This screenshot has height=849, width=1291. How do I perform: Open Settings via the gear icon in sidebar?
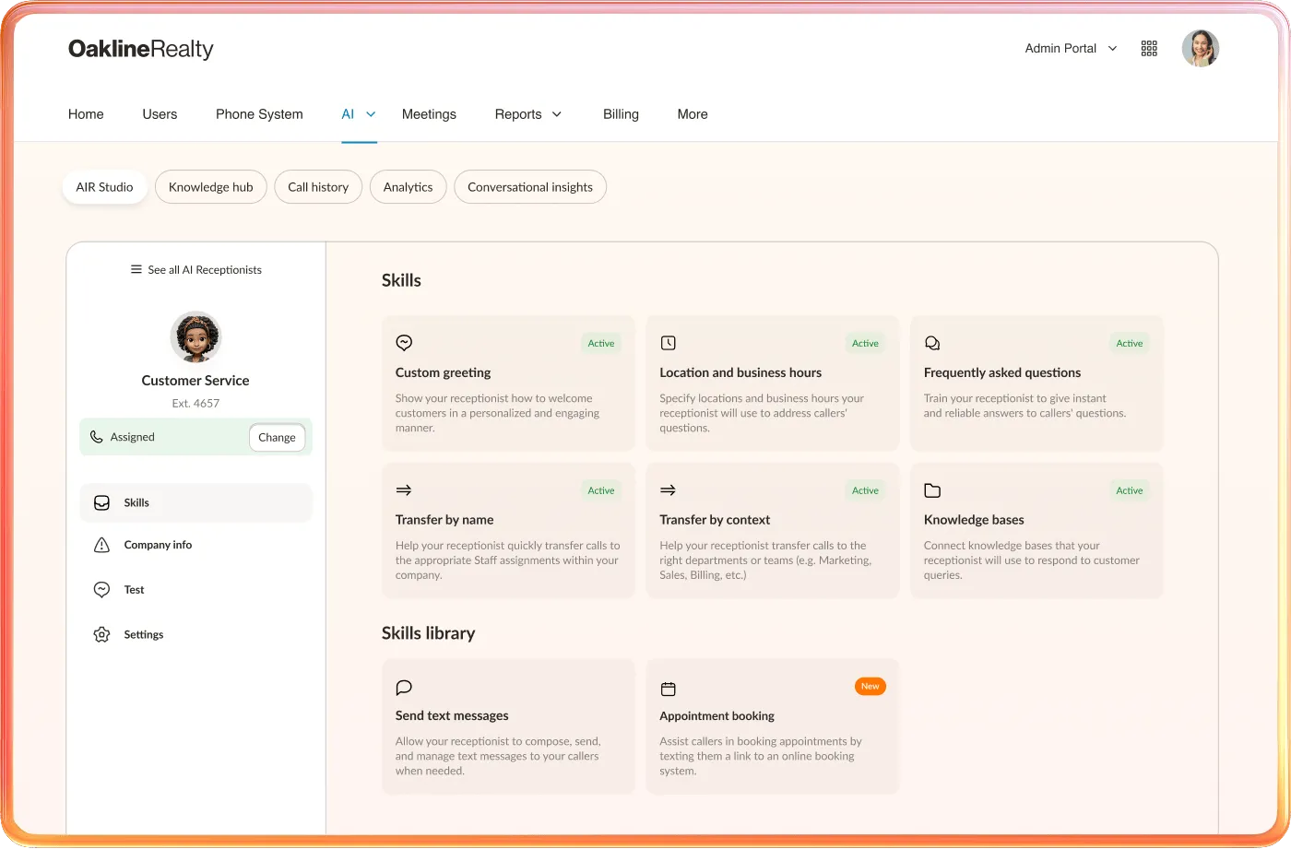tap(101, 634)
